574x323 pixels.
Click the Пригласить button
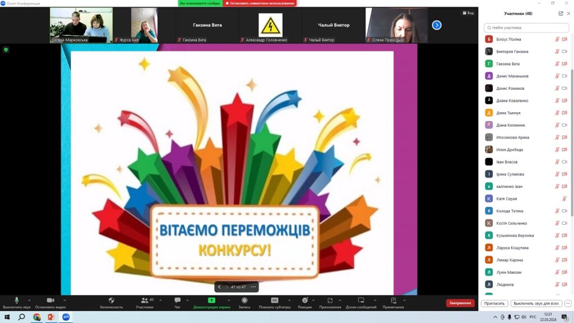[x=494, y=303]
